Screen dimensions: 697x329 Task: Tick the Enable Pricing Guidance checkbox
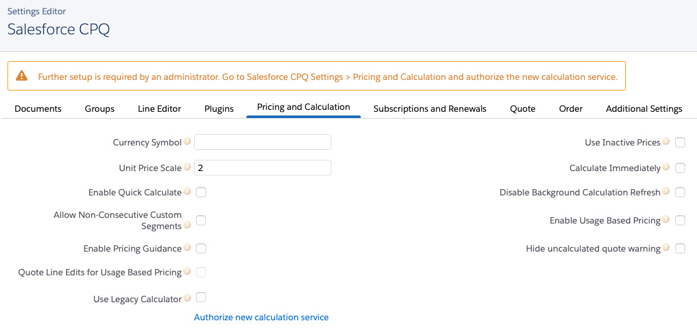coord(201,248)
